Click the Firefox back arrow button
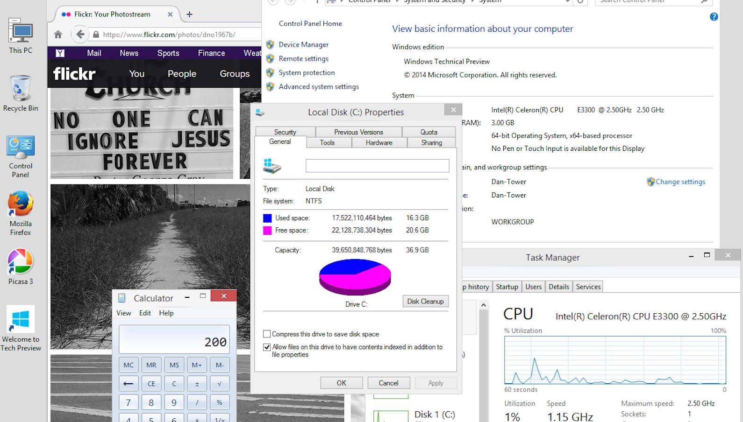 pos(80,34)
